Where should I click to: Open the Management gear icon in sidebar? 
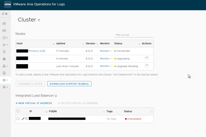[4, 80]
